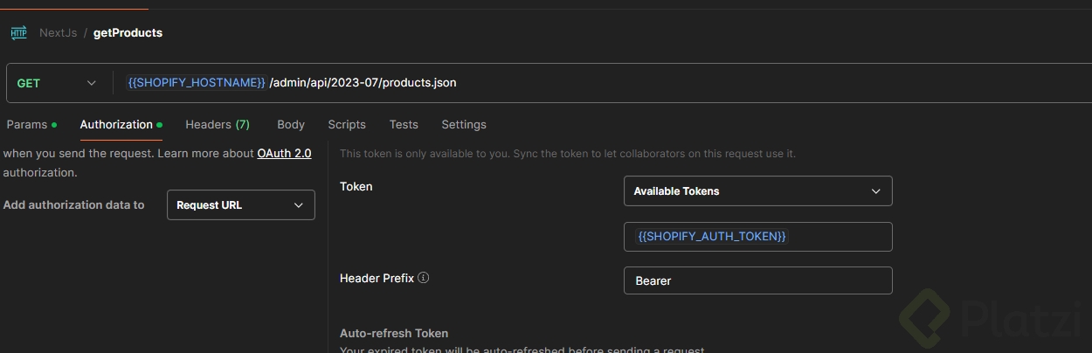Click the getProducts request name
This screenshot has width=1092, height=353.
128,33
